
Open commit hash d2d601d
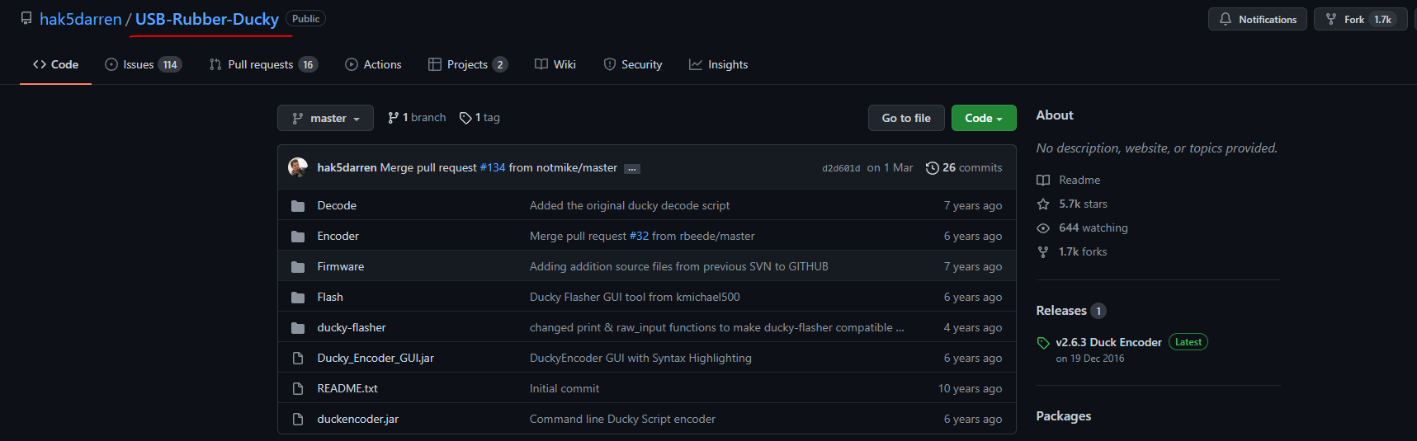841,168
